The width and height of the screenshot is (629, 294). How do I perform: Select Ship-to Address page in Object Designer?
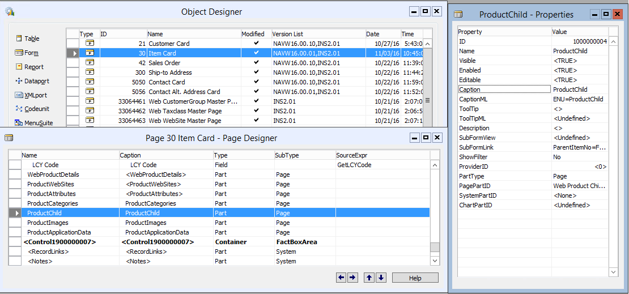coord(170,73)
